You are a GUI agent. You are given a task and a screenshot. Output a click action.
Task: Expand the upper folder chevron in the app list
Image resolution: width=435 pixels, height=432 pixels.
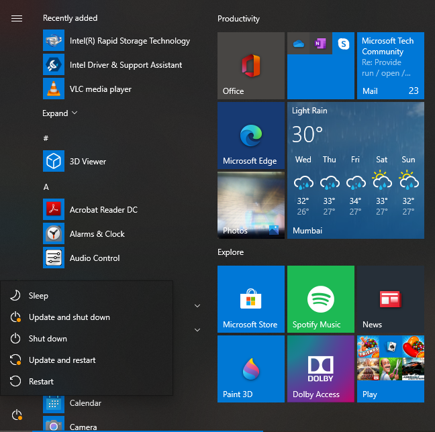(197, 306)
